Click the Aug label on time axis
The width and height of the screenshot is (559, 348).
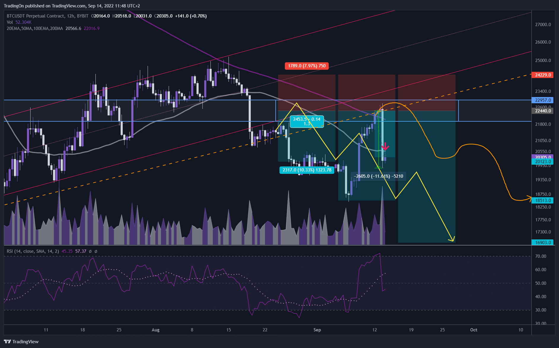tap(156, 330)
